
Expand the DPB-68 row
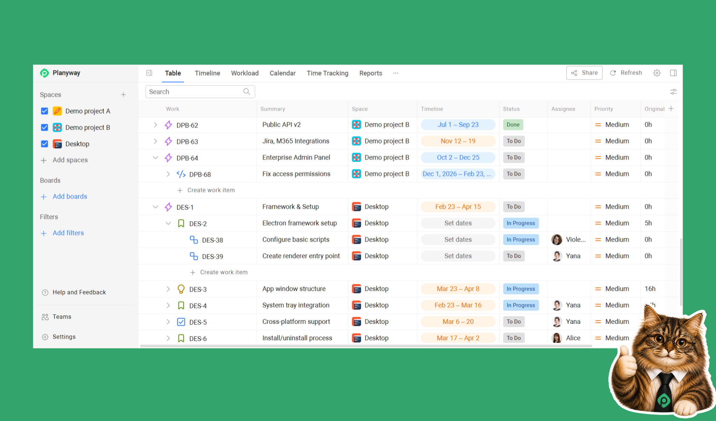[x=168, y=174]
